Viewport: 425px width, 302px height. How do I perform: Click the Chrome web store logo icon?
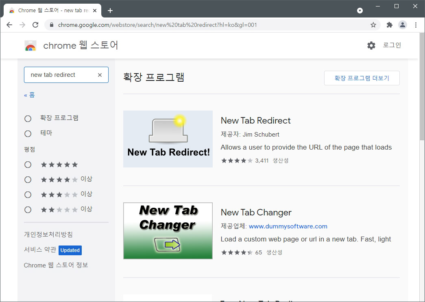[x=31, y=46]
